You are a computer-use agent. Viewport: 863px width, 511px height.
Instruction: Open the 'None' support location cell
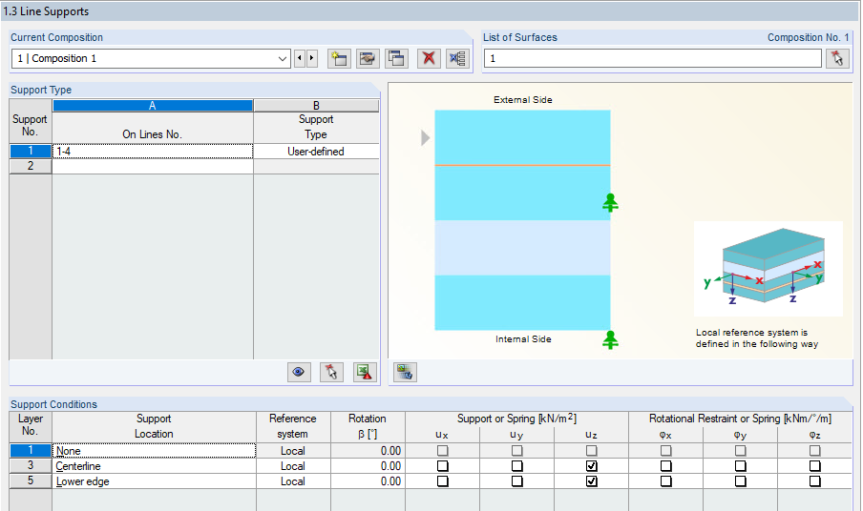click(154, 451)
